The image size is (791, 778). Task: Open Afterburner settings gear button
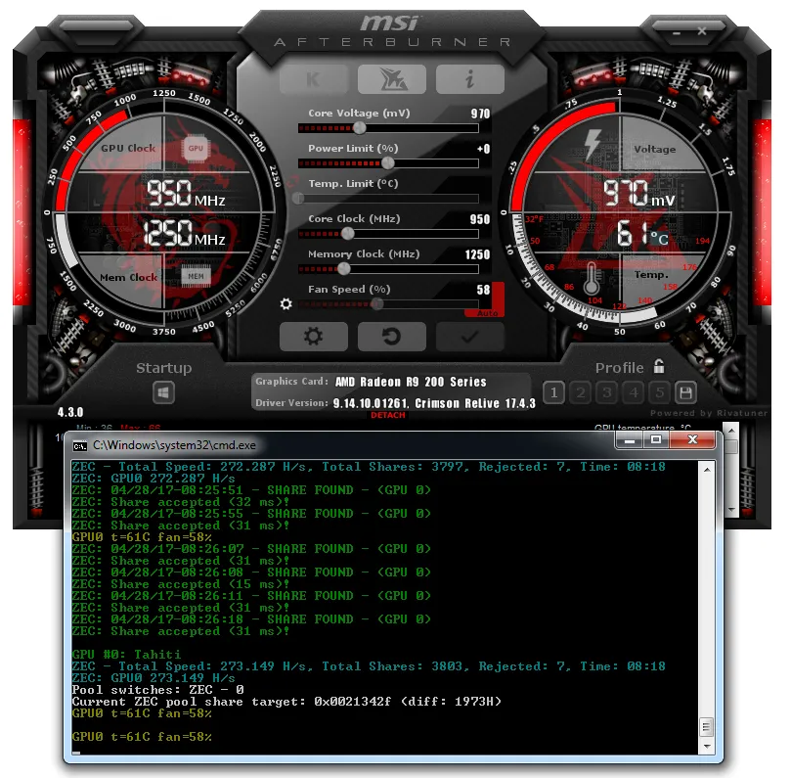pyautogui.click(x=314, y=337)
